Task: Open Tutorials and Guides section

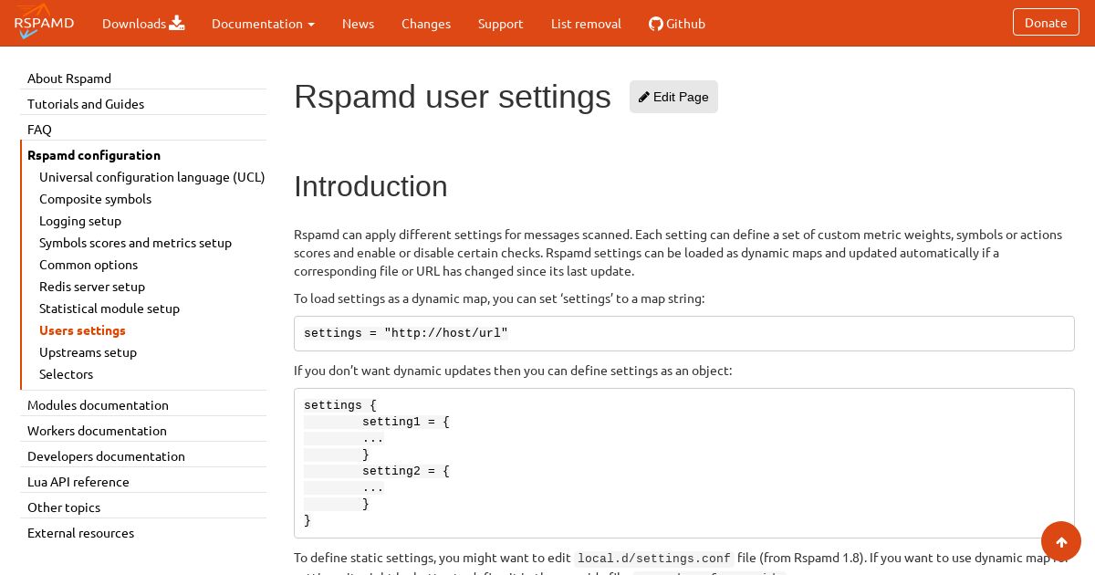Action: 86,104
